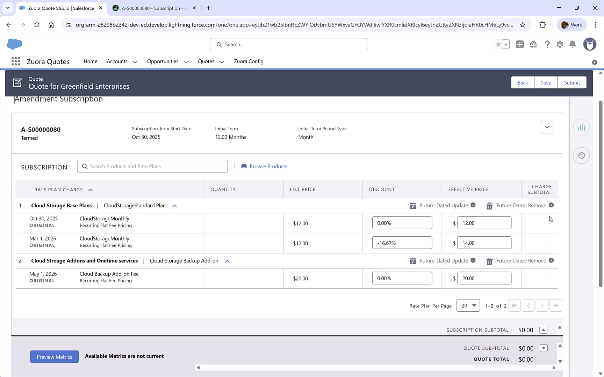
Task: Click the quote edit icon next to title
Action: pos(17,82)
